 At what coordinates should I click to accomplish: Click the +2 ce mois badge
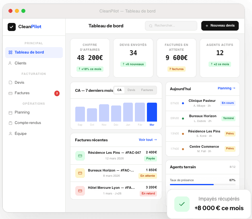[x=220, y=64]
